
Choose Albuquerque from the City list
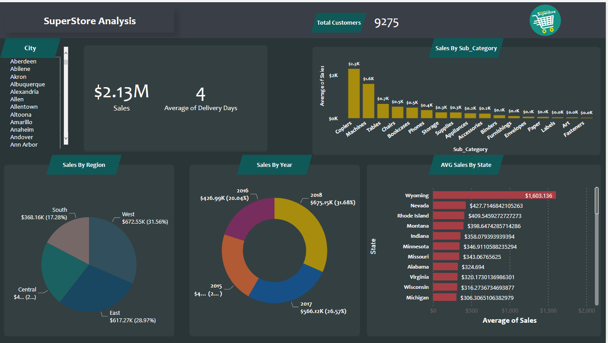point(27,85)
